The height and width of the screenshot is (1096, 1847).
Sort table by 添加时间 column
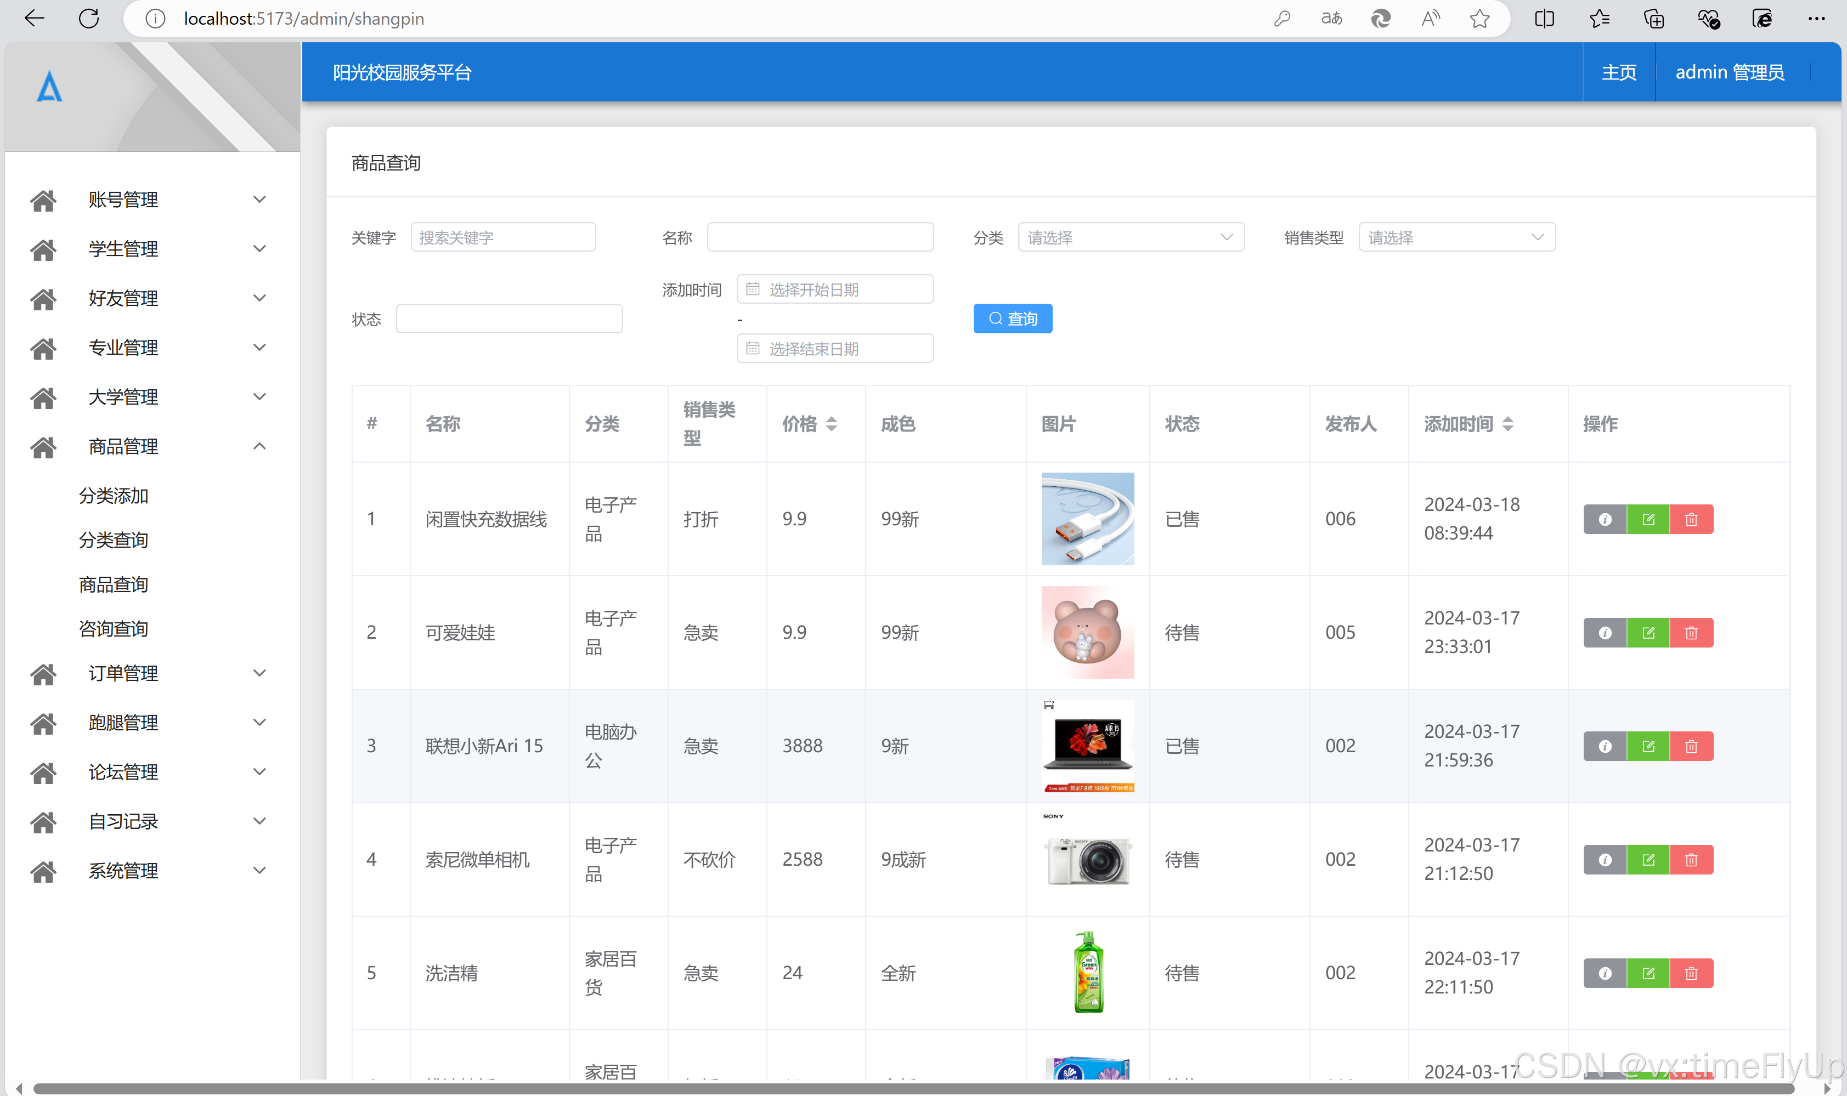(x=1507, y=424)
